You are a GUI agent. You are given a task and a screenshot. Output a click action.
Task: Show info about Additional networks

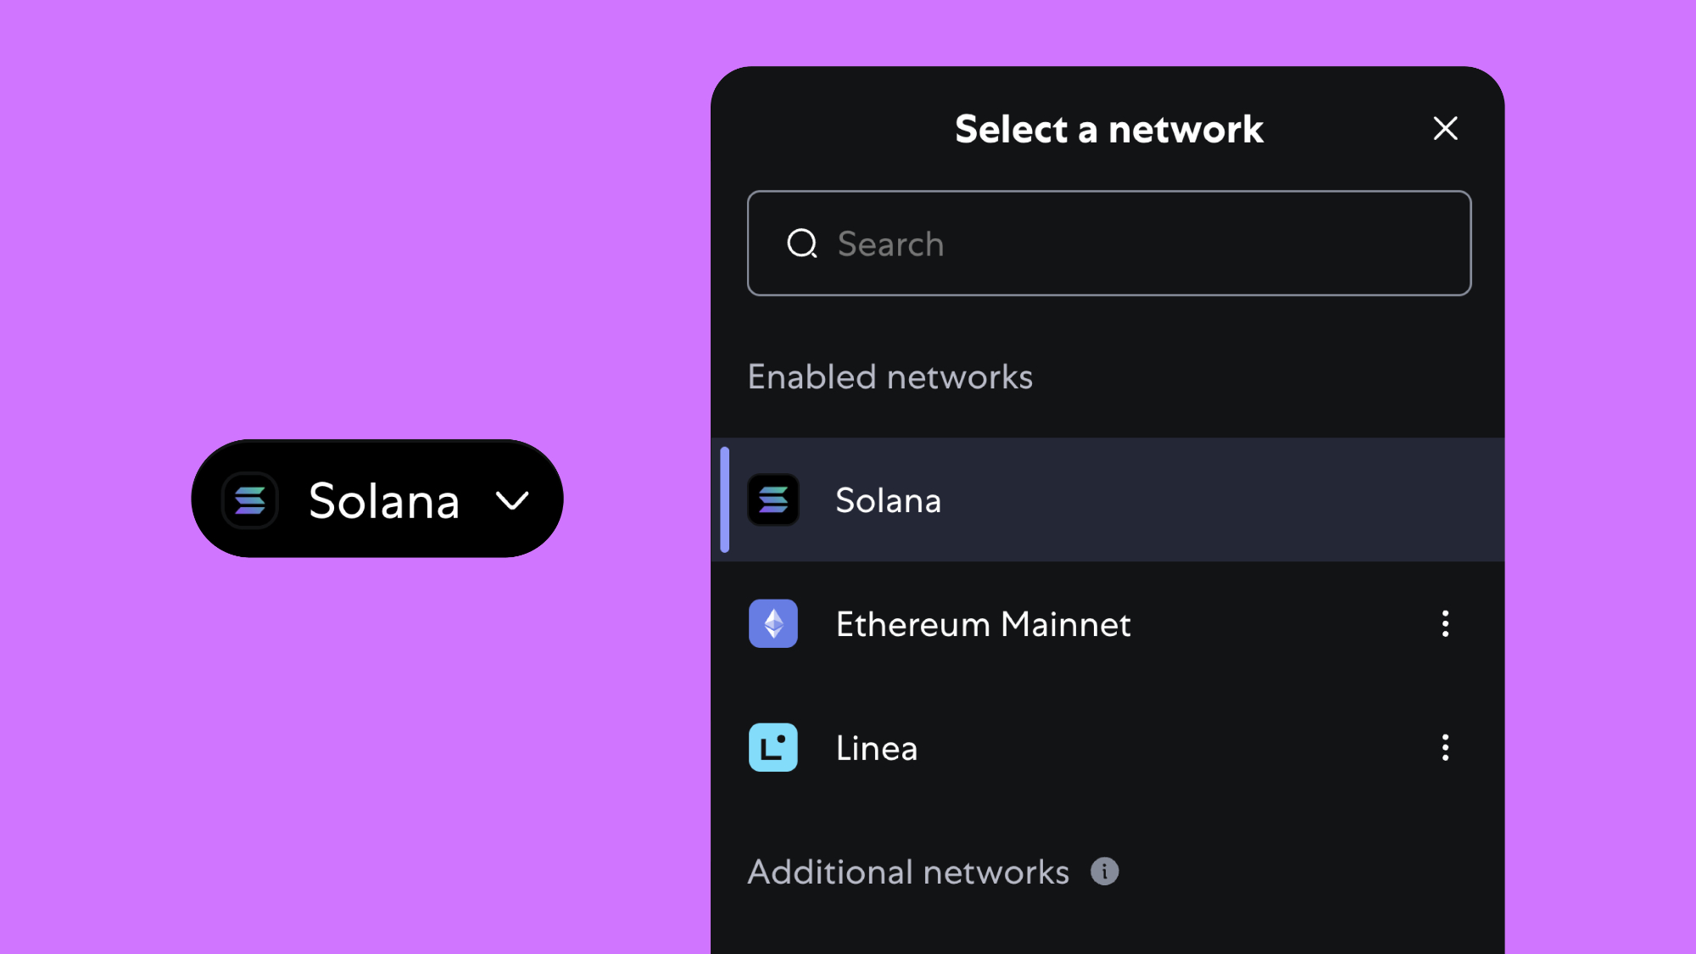click(x=1104, y=872)
